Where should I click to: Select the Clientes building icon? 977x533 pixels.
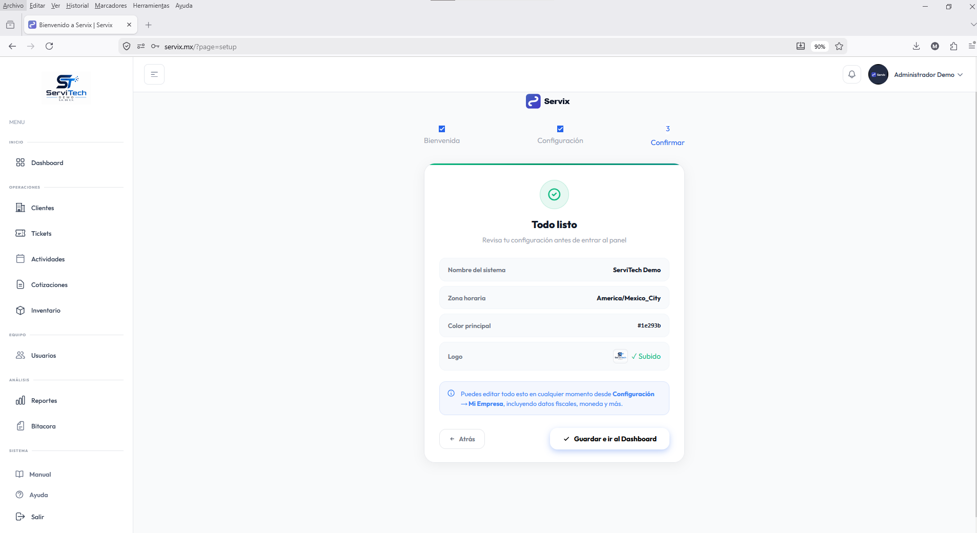click(21, 208)
